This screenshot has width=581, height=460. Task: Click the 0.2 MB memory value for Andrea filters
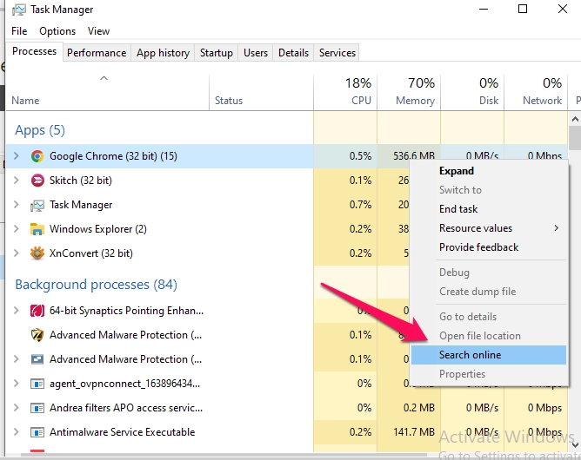pos(418,408)
